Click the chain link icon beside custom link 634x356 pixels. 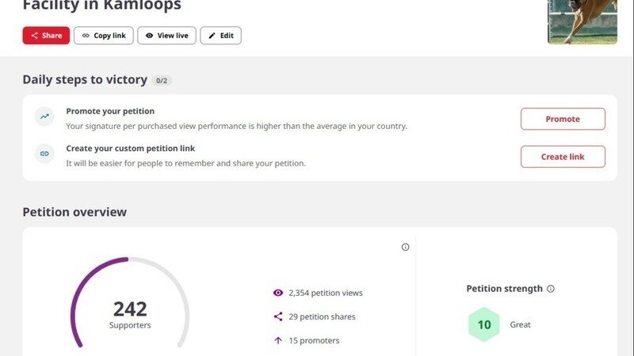tap(44, 153)
